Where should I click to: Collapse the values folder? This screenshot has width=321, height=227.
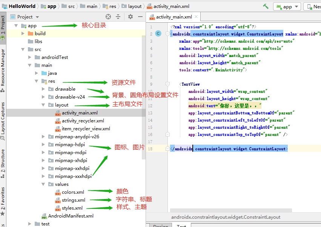(43, 184)
